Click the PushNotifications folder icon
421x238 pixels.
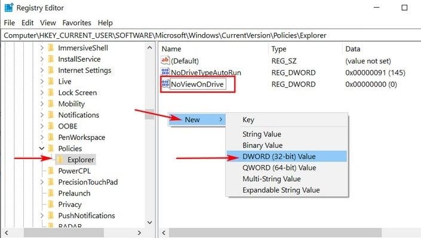point(51,215)
